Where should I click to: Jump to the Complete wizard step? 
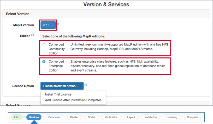point(192,117)
